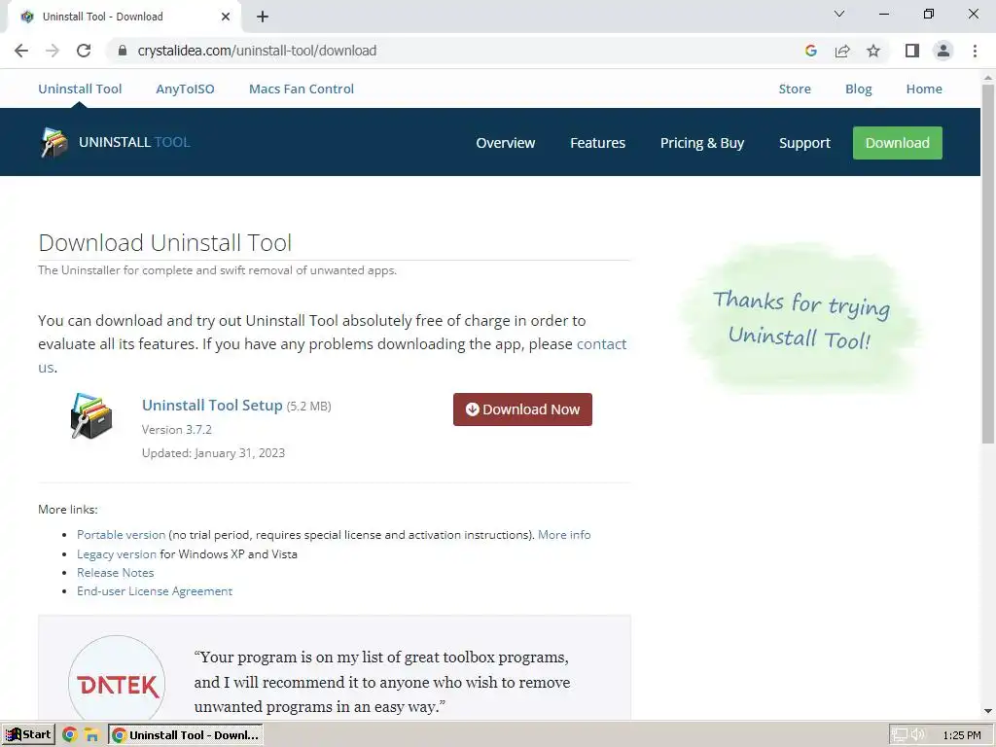
Task: Open the Chrome profile menu
Action: tap(943, 51)
